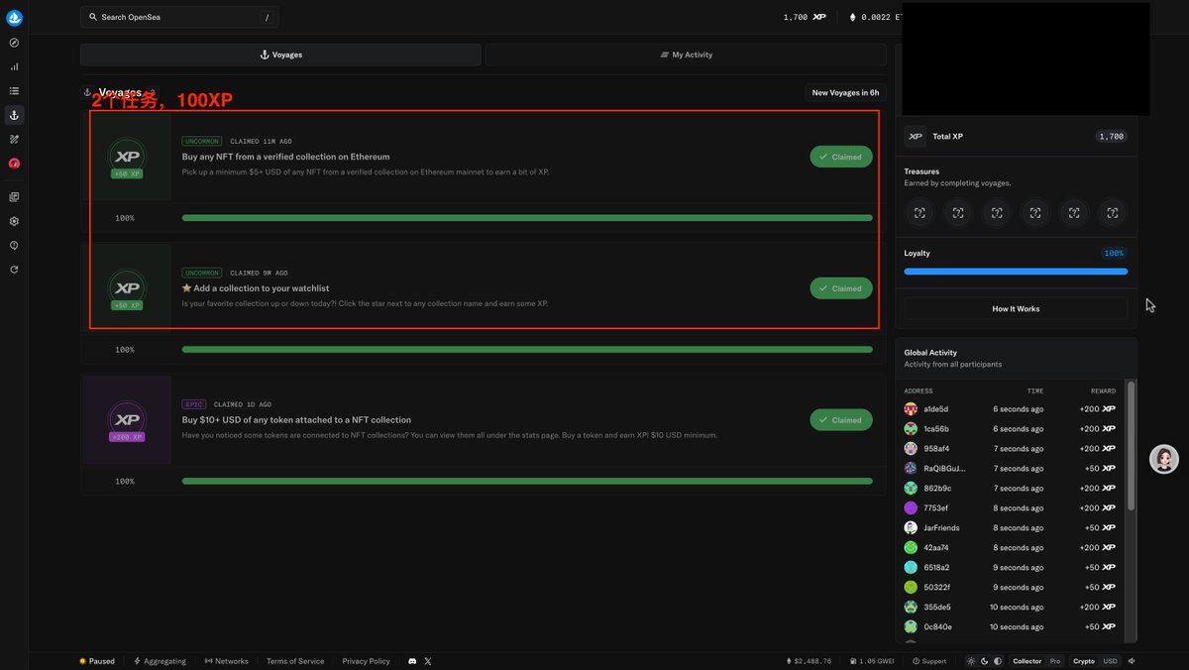Open address 42aa74 in Global Activity
Screen dimensions: 1189x670
tap(935, 548)
